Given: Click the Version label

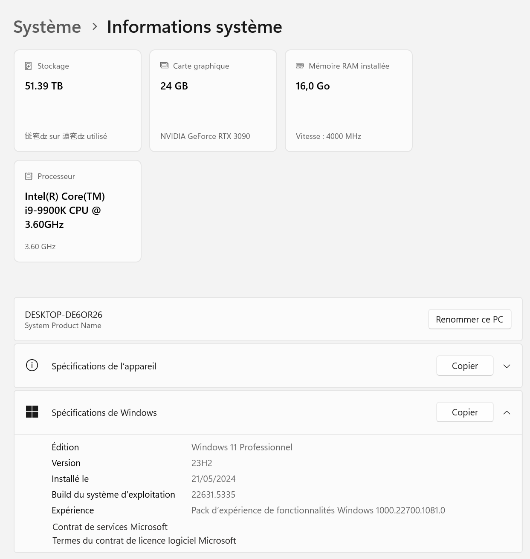Looking at the screenshot, I should point(66,463).
